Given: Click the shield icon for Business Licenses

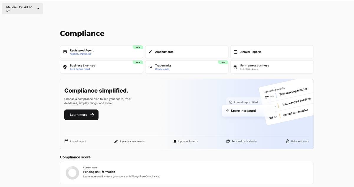Looking at the screenshot, I should (x=65, y=67).
